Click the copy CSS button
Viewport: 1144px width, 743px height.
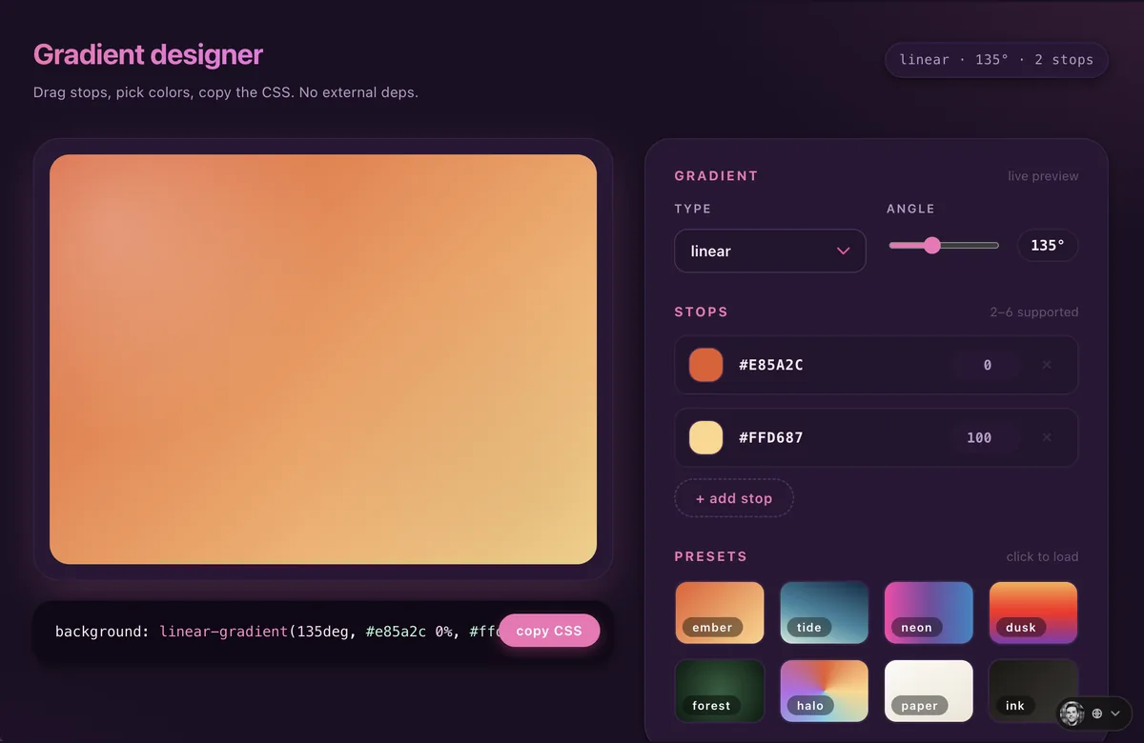pos(549,631)
